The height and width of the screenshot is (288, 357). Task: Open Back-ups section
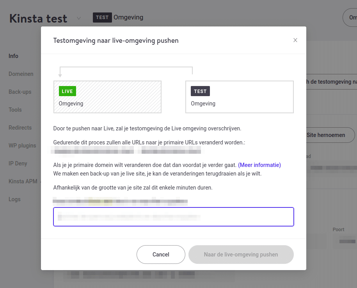tap(20, 92)
